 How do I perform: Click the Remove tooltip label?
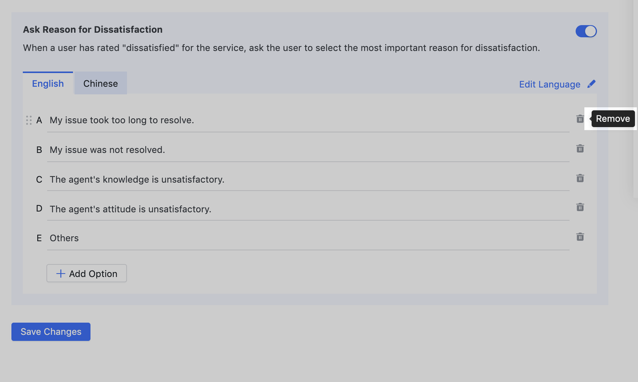[x=612, y=119]
